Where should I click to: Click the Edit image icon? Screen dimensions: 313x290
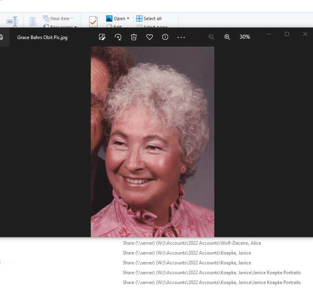(x=102, y=37)
